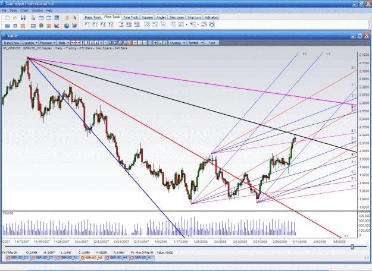372x271 pixels.
Task: Switch to the GBPUSD_H1 chart tab
Action: click(x=142, y=258)
